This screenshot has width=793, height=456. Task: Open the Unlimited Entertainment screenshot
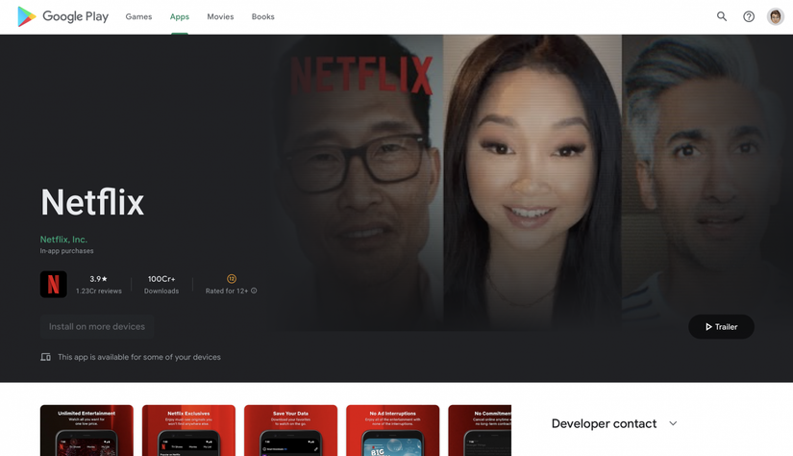point(87,430)
